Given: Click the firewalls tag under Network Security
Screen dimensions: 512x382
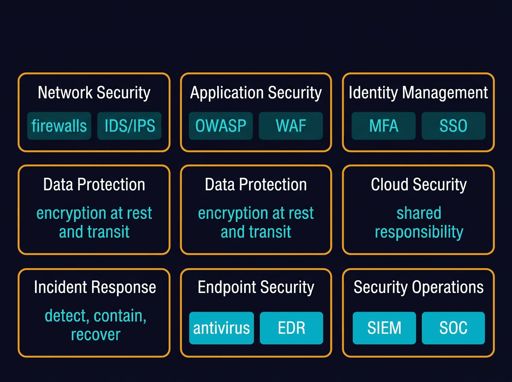Looking at the screenshot, I should coord(59,126).
